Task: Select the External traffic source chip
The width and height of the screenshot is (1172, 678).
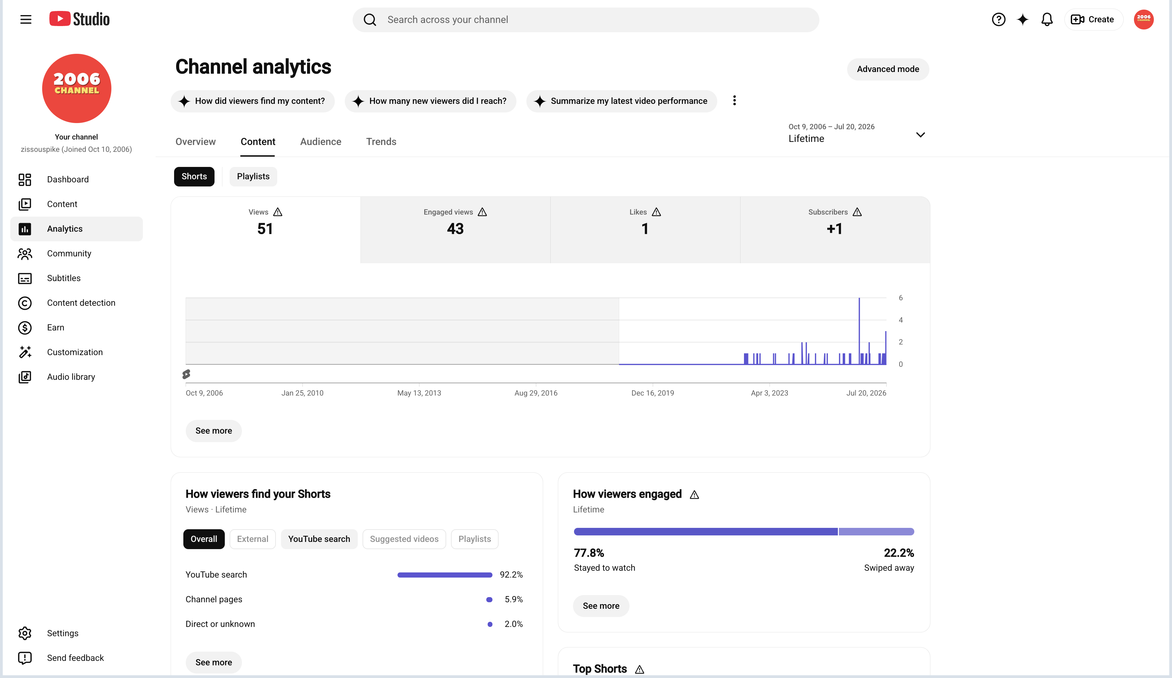Action: tap(253, 539)
